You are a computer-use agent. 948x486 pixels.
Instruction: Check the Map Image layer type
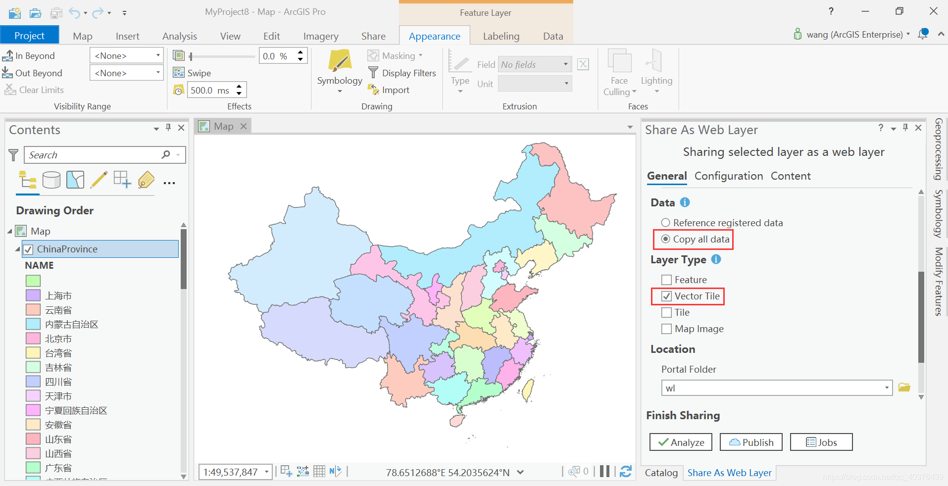click(667, 329)
